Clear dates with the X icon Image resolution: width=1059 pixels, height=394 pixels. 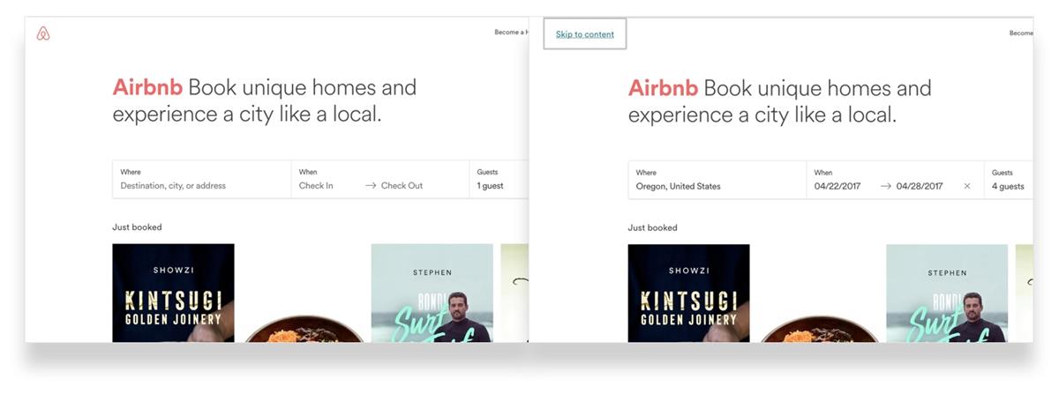967,186
